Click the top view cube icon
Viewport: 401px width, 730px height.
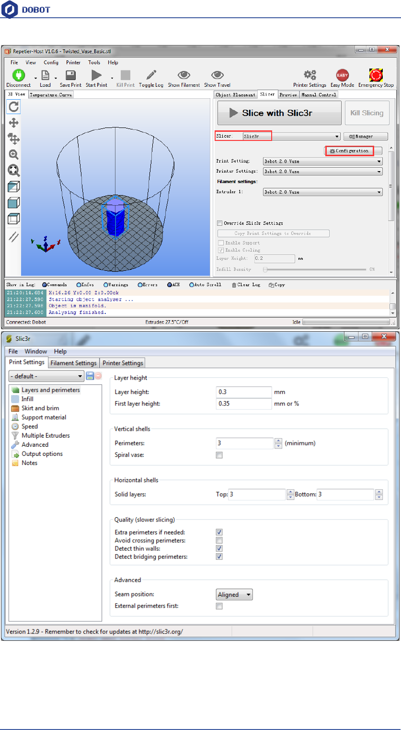point(13,219)
